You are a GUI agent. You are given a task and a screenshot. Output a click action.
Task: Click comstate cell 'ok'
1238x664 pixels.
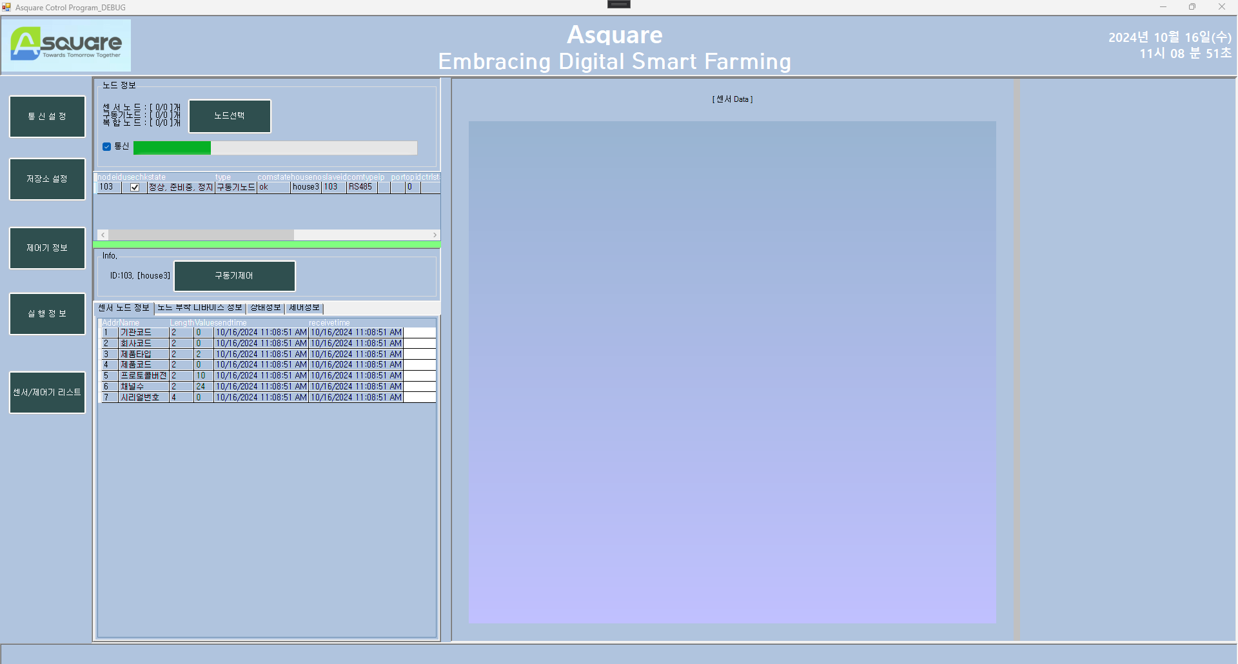274,188
